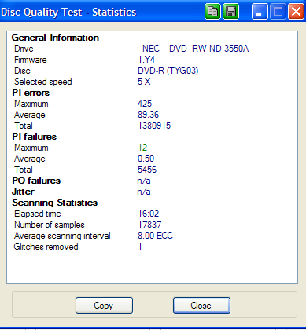Click the elapsed time value 16:02
The image size is (306, 330).
point(149,214)
